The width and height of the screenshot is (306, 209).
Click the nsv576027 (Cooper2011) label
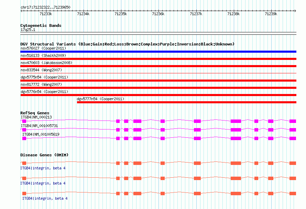43,48
